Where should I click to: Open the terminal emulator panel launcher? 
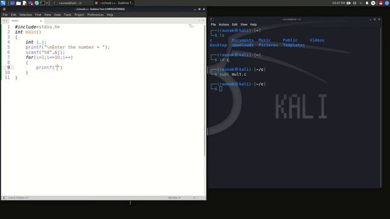[43, 3]
